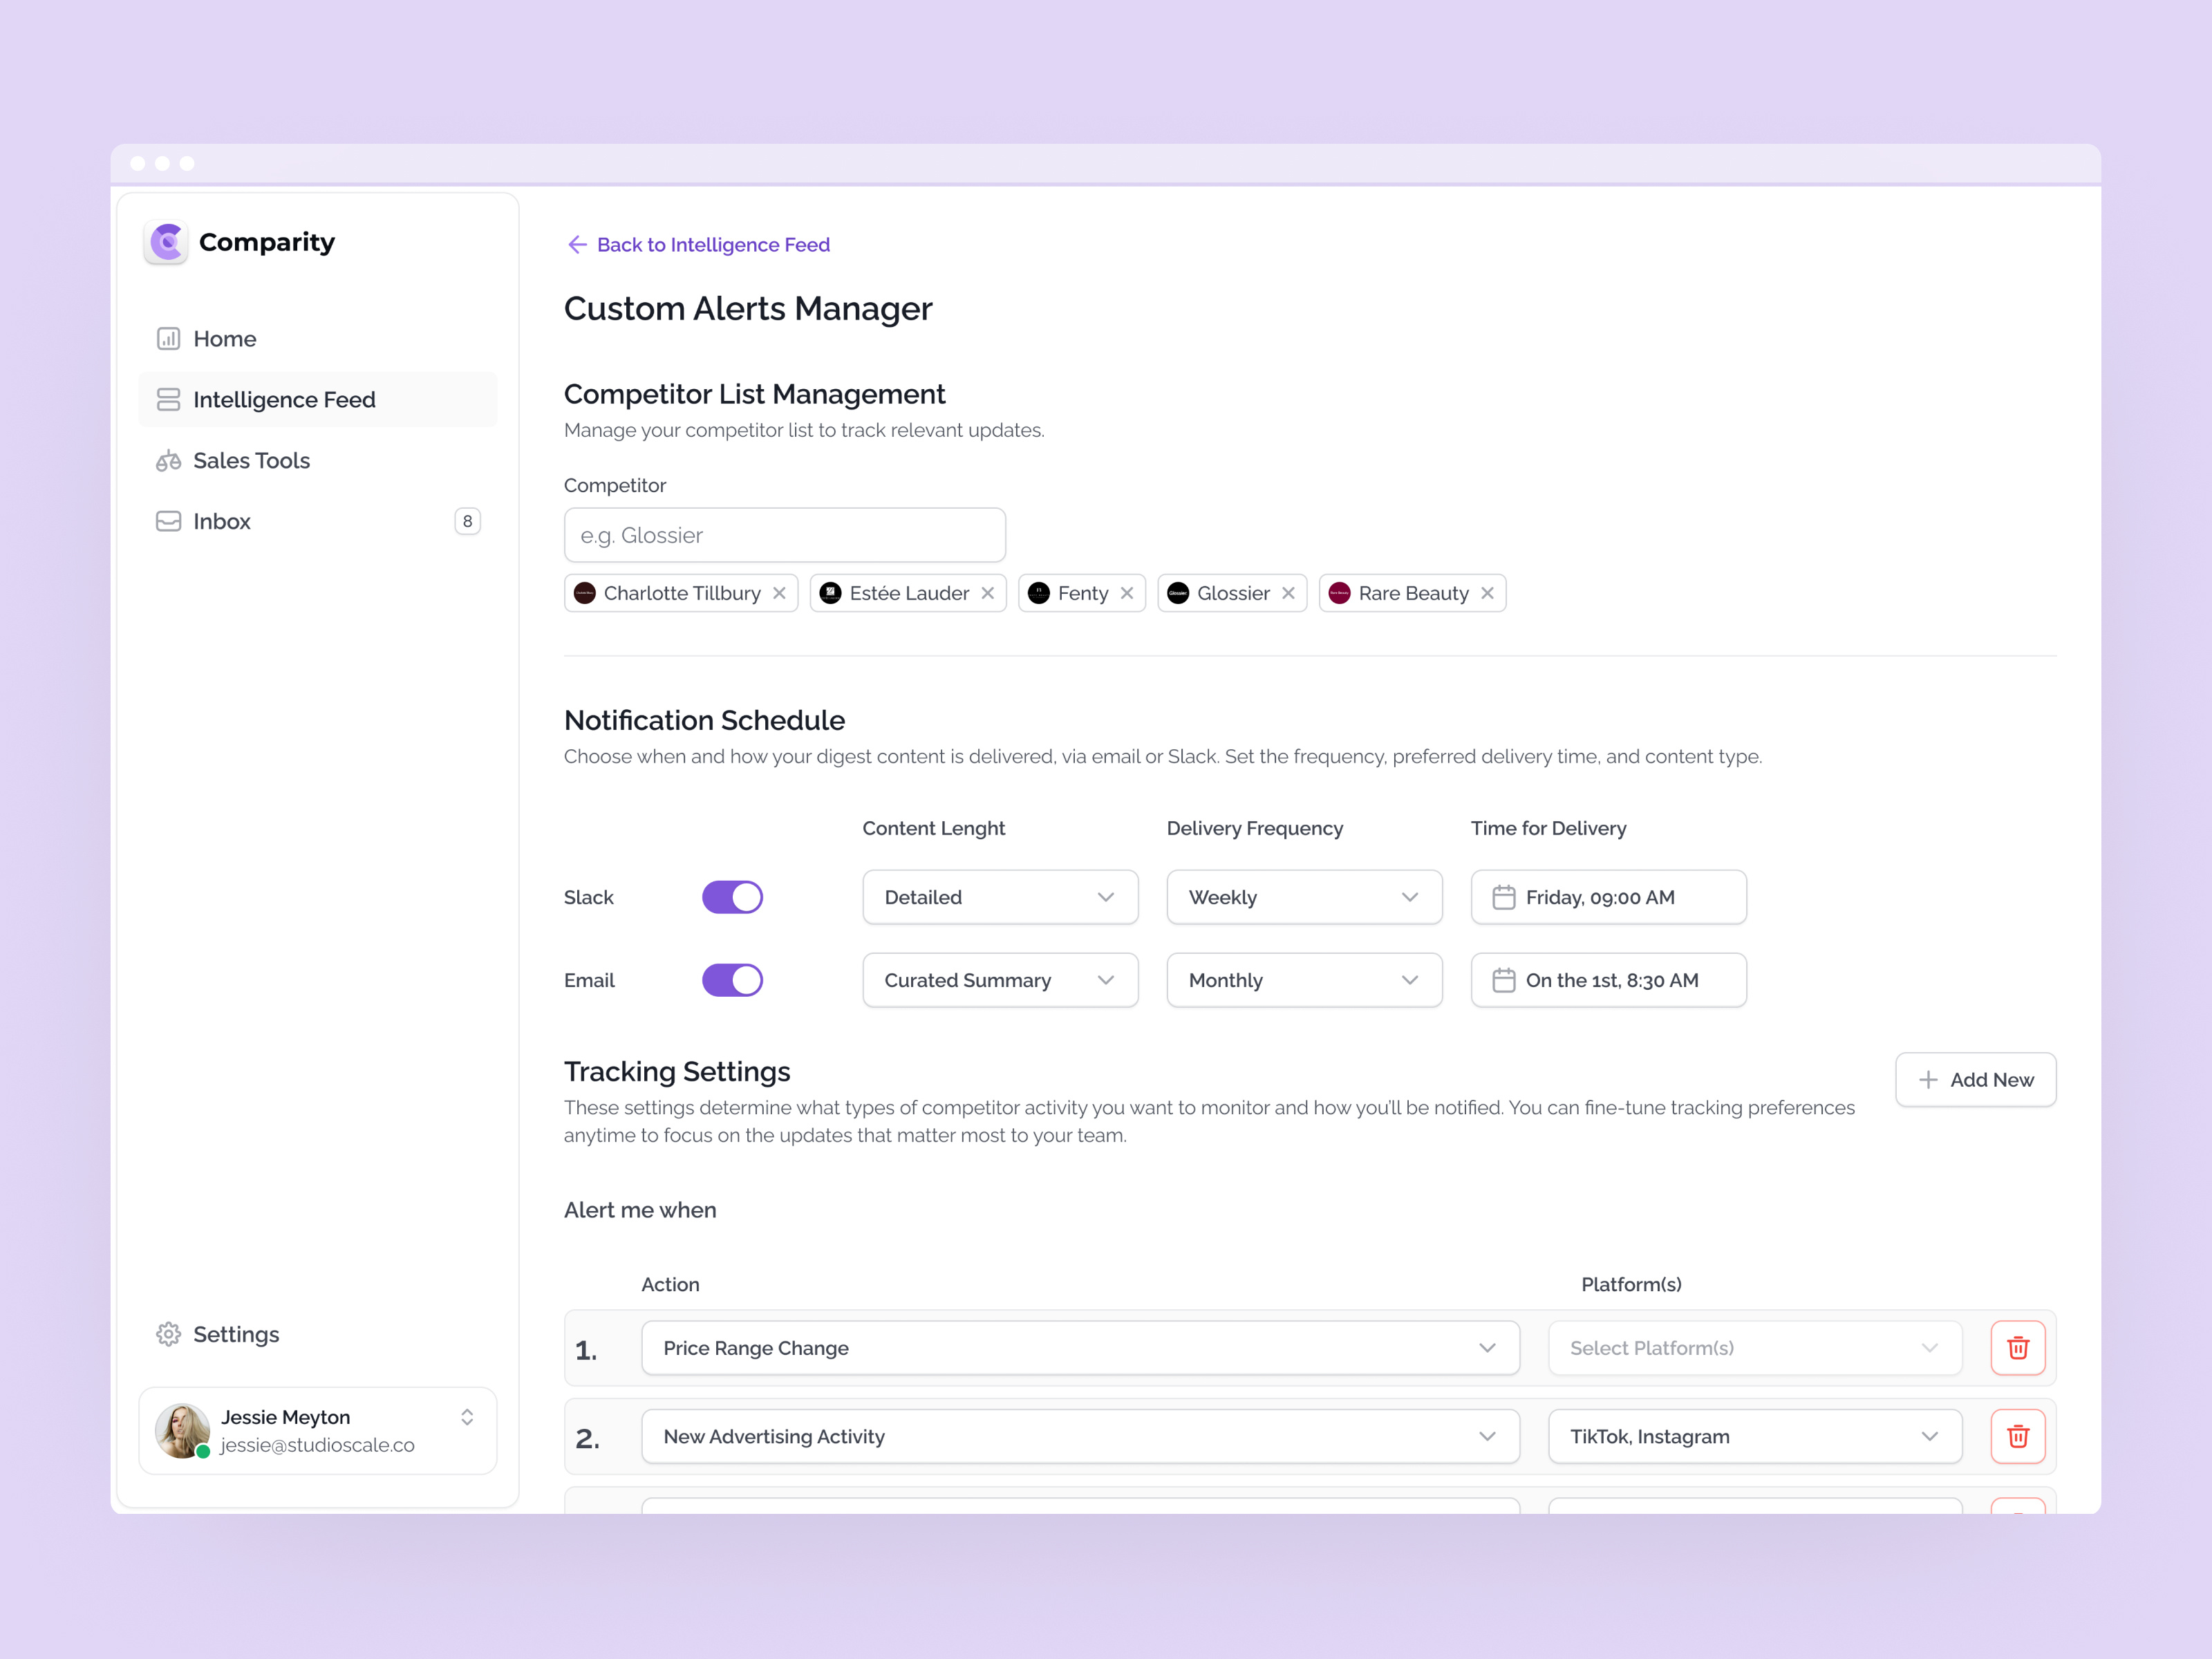
Task: Click the Competitor name input field
Action: click(x=784, y=535)
